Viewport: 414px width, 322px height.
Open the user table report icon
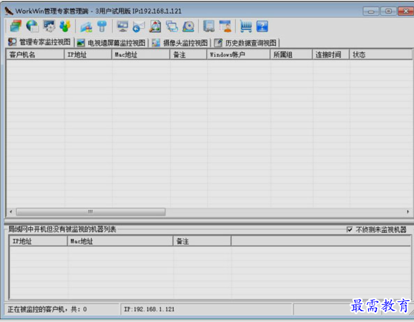(225, 26)
